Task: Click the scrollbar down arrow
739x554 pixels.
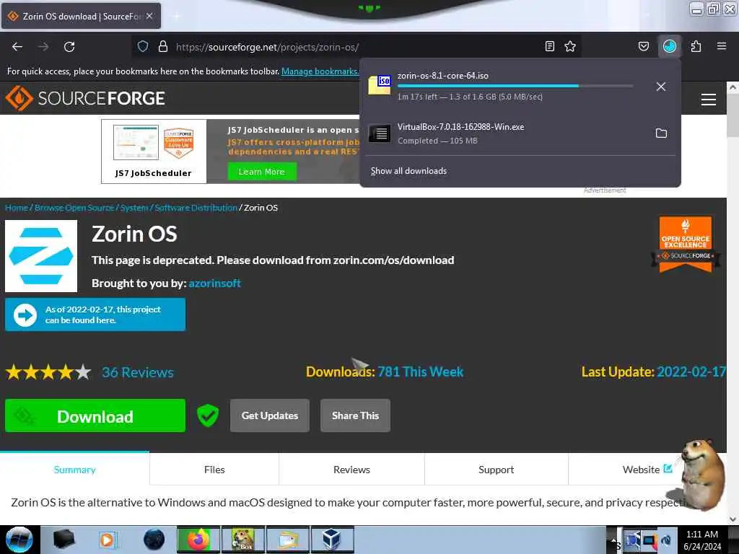Action: click(x=733, y=519)
